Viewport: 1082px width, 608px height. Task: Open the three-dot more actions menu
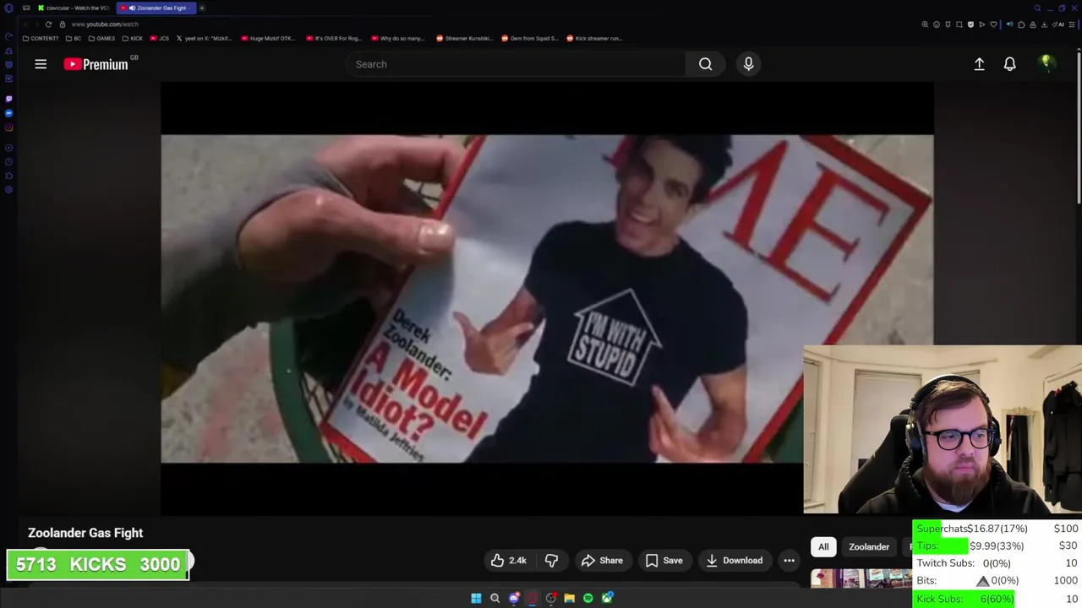click(x=789, y=561)
